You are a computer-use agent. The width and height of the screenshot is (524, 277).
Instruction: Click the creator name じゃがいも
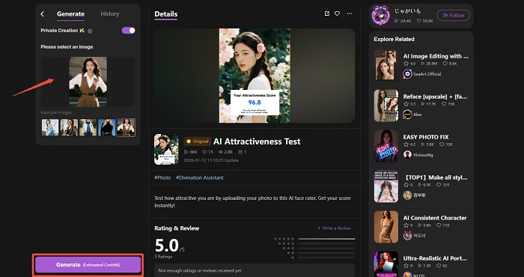(x=408, y=11)
